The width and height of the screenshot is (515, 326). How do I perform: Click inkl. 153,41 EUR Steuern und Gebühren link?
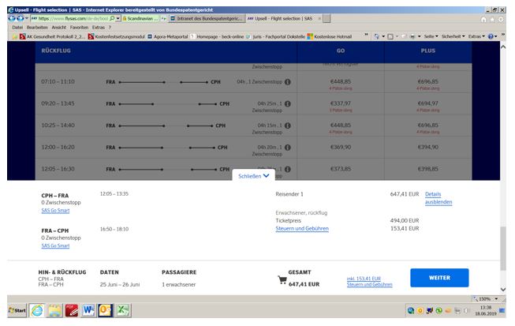pos(370,282)
